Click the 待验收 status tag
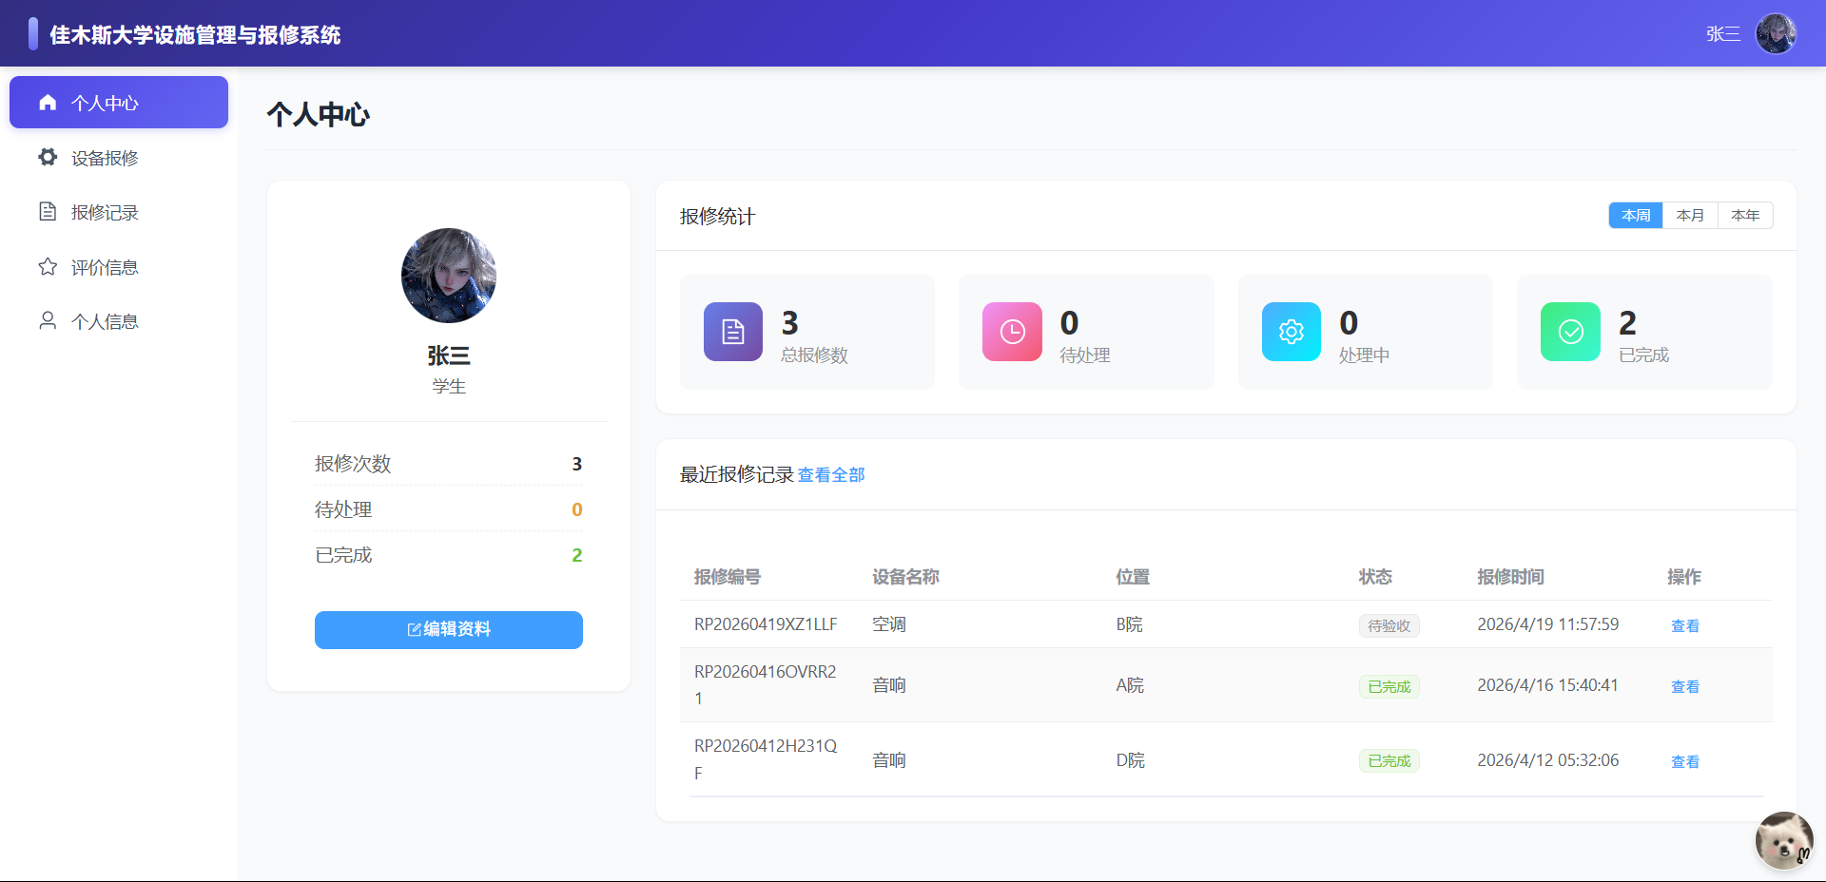Screen dimensions: 1826x882 point(1389,625)
